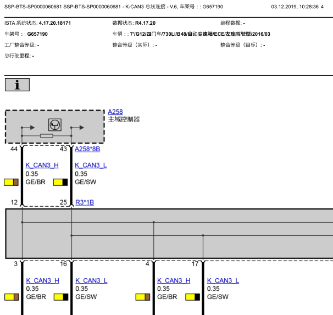
Task: Open the K_CAN3_L link below pin 43
Action: (x=91, y=165)
